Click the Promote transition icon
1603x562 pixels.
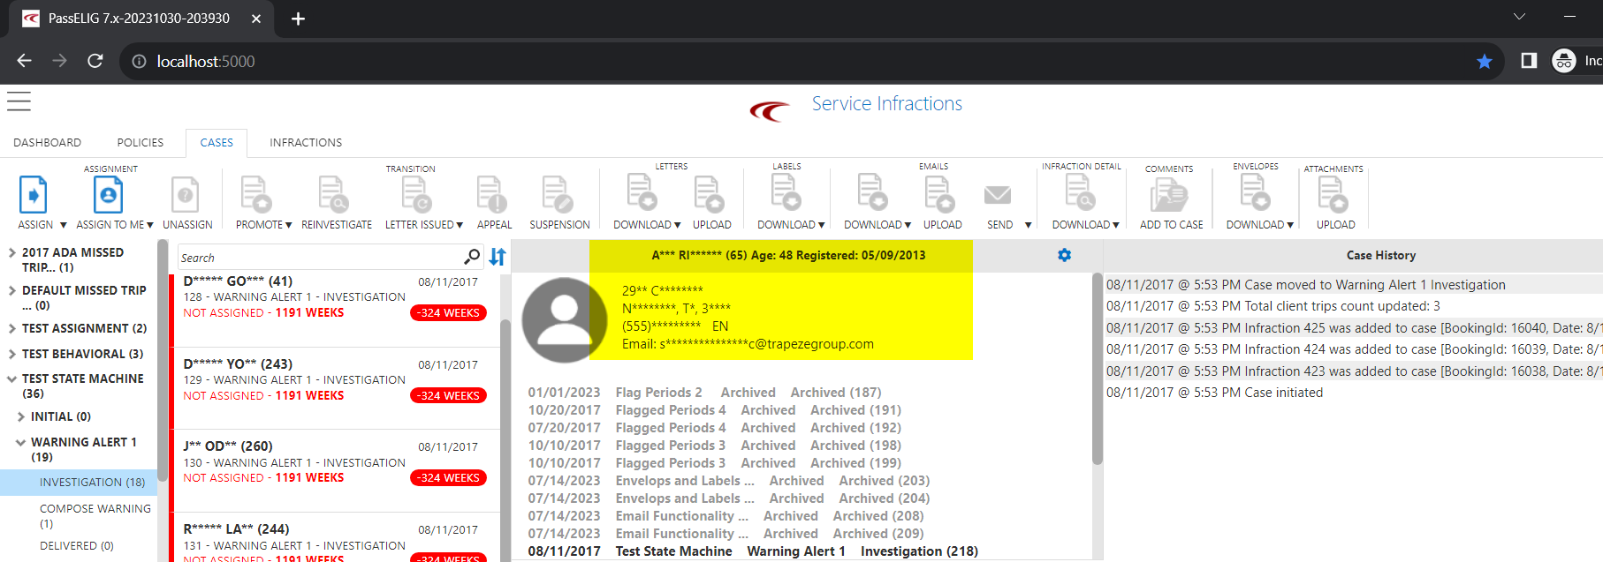point(255,195)
